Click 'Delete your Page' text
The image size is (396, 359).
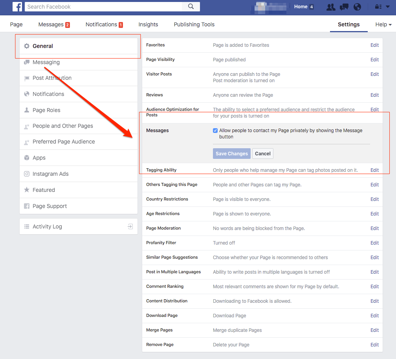point(231,344)
